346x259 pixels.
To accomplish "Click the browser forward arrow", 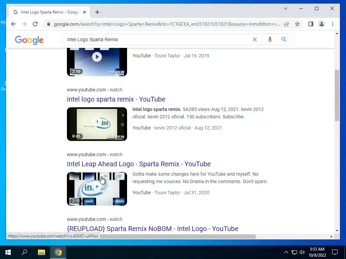I will (x=24, y=24).
